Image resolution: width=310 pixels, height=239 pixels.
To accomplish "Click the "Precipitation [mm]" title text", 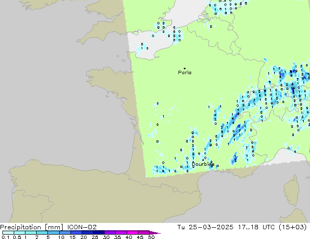I will tap(31, 227).
